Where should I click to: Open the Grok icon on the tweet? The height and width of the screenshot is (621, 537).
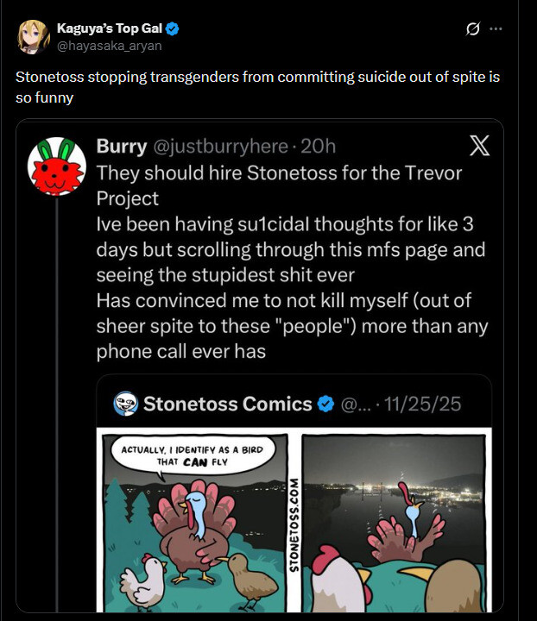coord(472,29)
